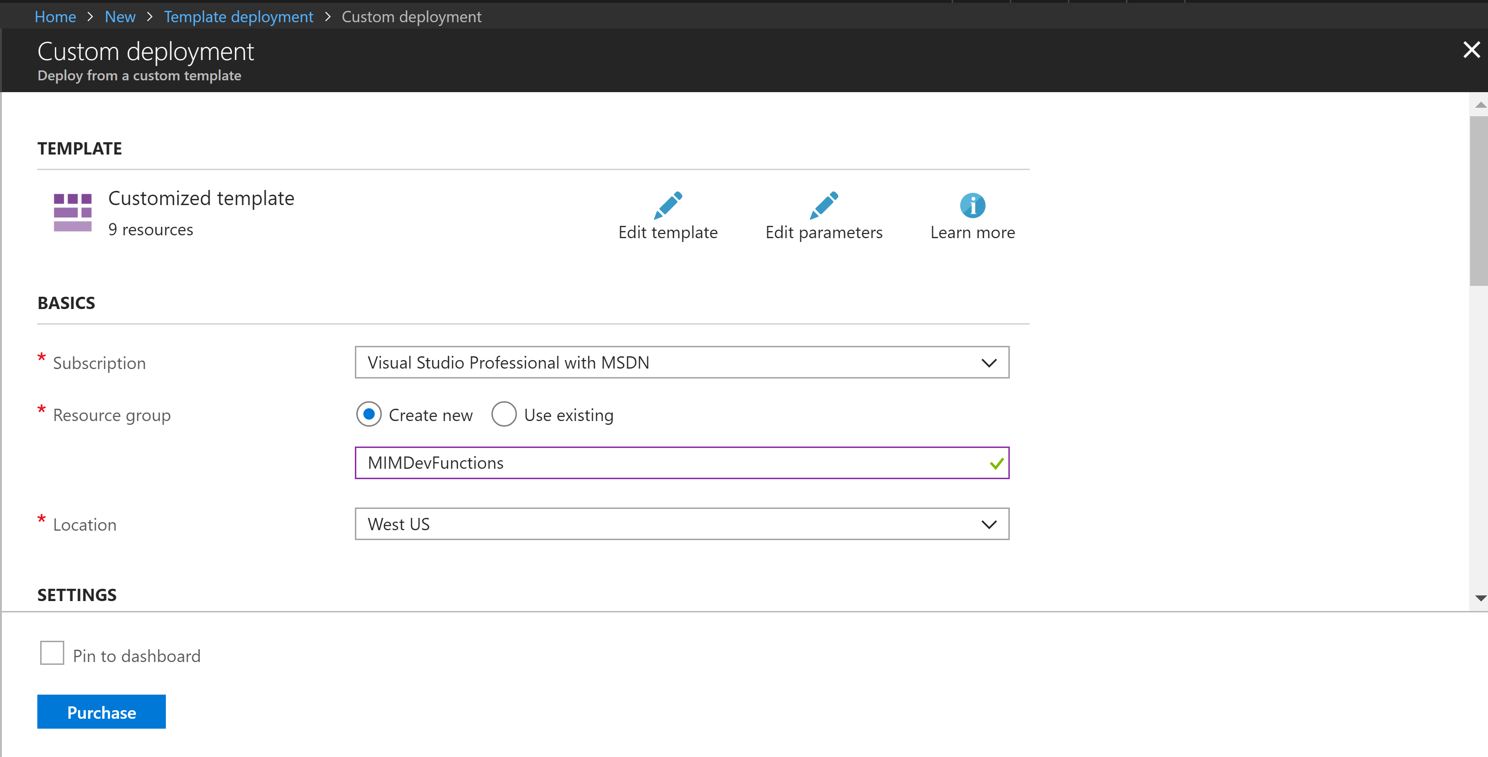Image resolution: width=1488 pixels, height=757 pixels.
Task: Click the pencil icon above Edit parameters
Action: click(x=824, y=205)
